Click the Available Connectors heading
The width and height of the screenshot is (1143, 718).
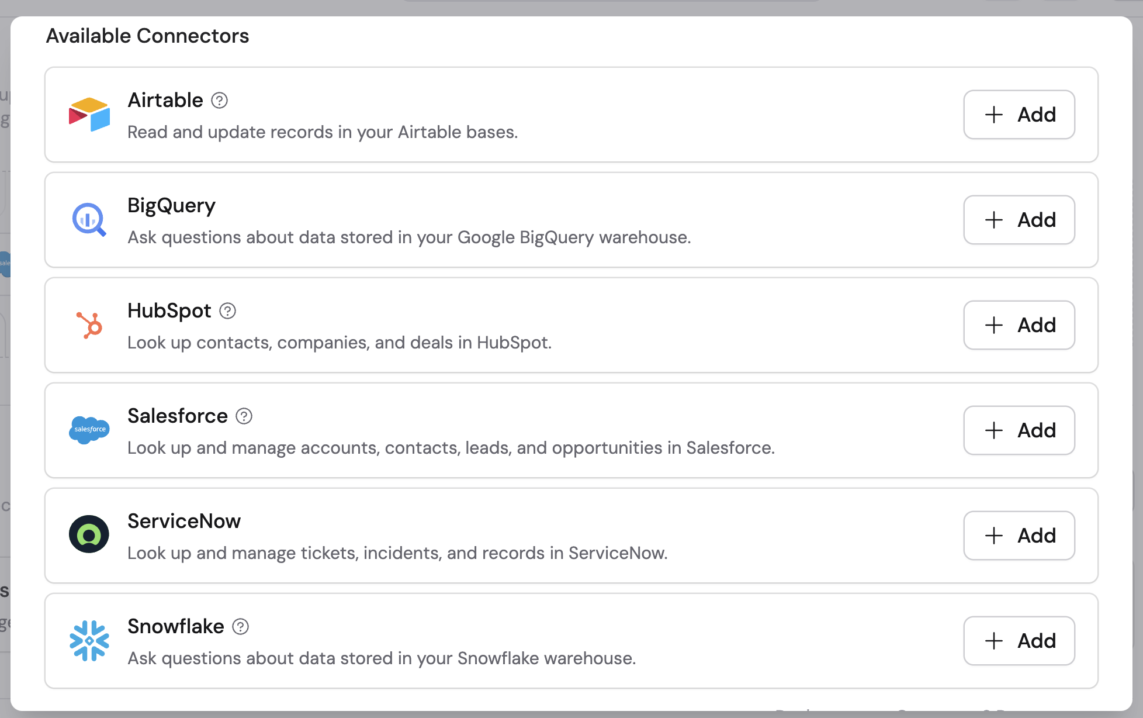point(147,35)
